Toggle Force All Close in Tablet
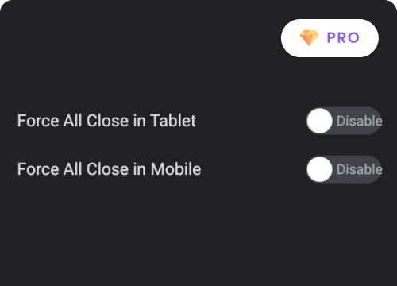 pos(344,121)
